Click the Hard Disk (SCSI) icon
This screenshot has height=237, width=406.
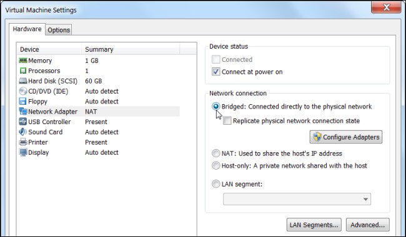23,81
